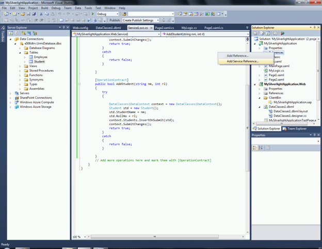Choose Add Service Reference... from context menu

pos(246,61)
